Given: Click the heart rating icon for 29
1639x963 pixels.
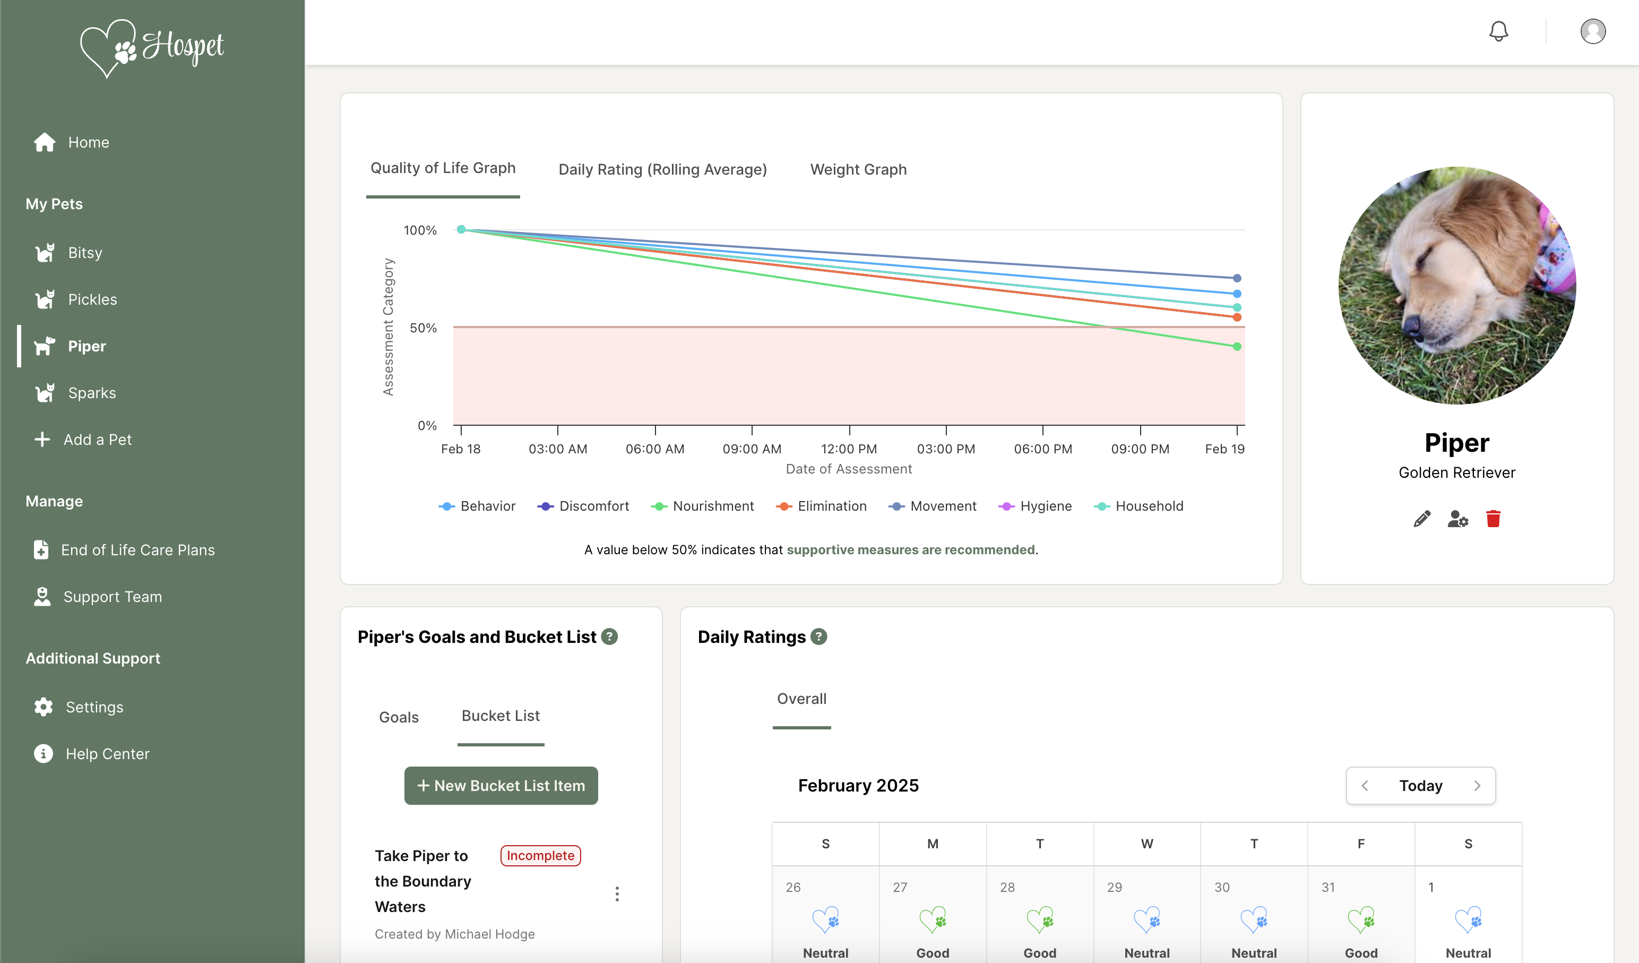Looking at the screenshot, I should point(1148,920).
